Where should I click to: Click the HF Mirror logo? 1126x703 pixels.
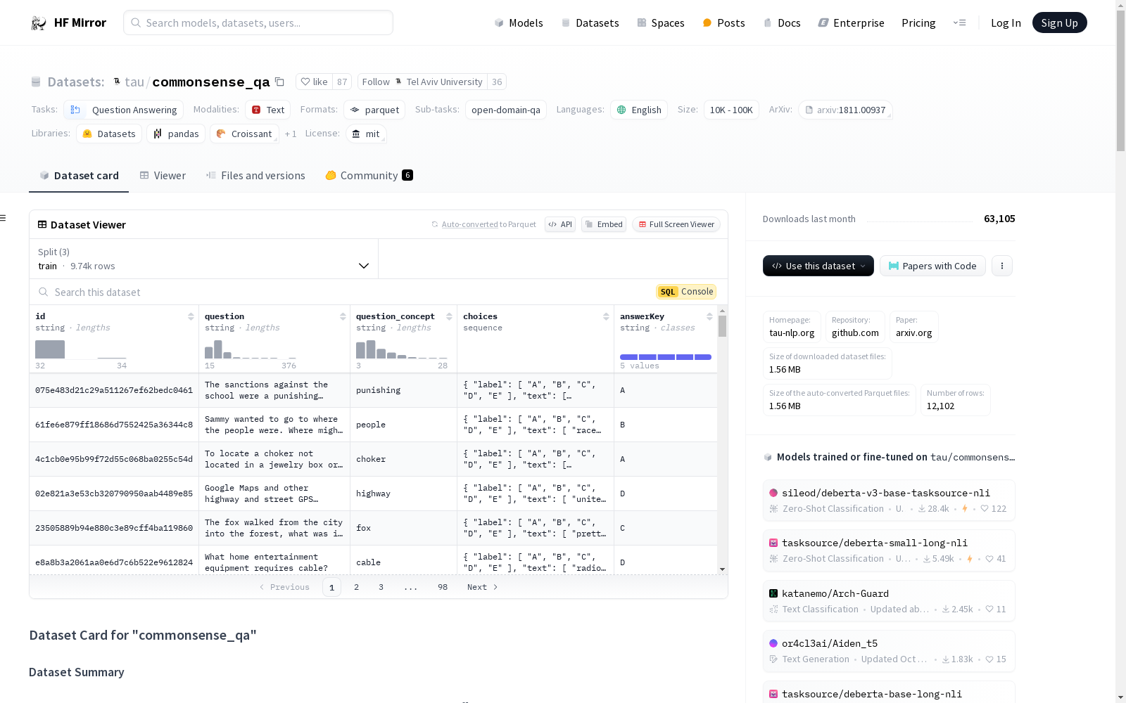(x=68, y=22)
